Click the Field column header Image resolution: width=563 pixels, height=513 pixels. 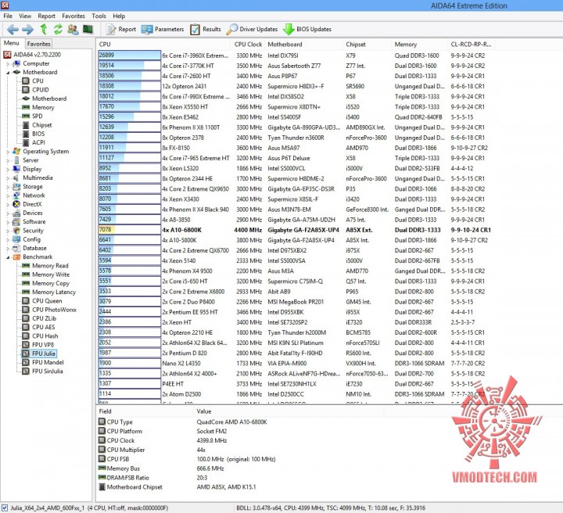(x=145, y=411)
